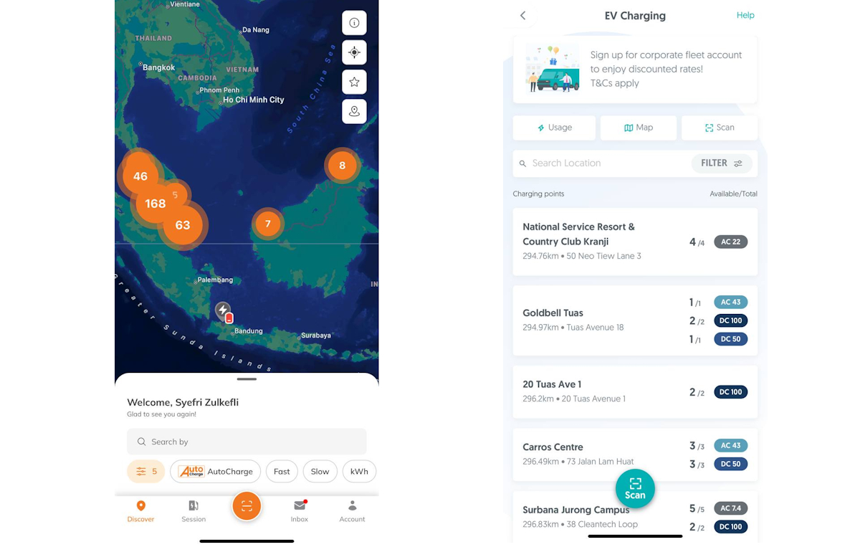Tap the teal floating Scan button
Viewport: 860px width, 547px height.
click(x=635, y=488)
